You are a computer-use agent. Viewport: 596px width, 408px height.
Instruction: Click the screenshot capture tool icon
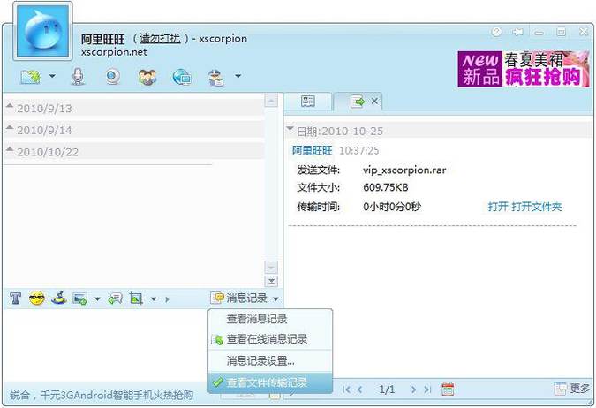[136, 298]
